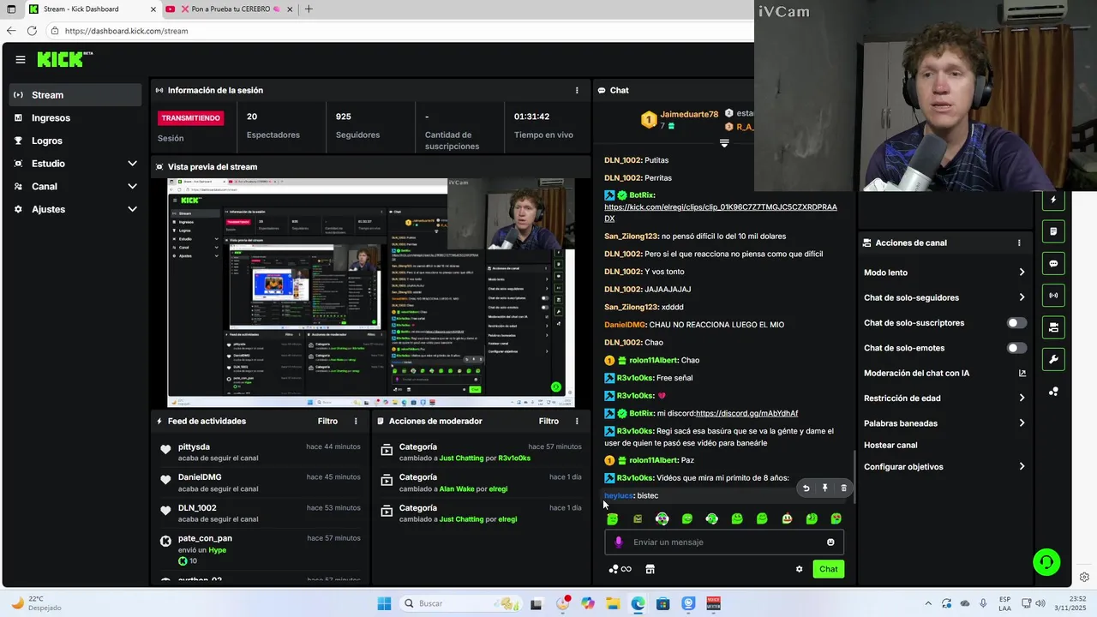Open the shop storefront icon below chat
The height and width of the screenshot is (617, 1097).
click(x=650, y=569)
